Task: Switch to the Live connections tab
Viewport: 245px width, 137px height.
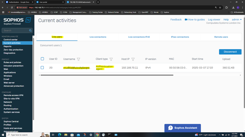Action: (98, 37)
